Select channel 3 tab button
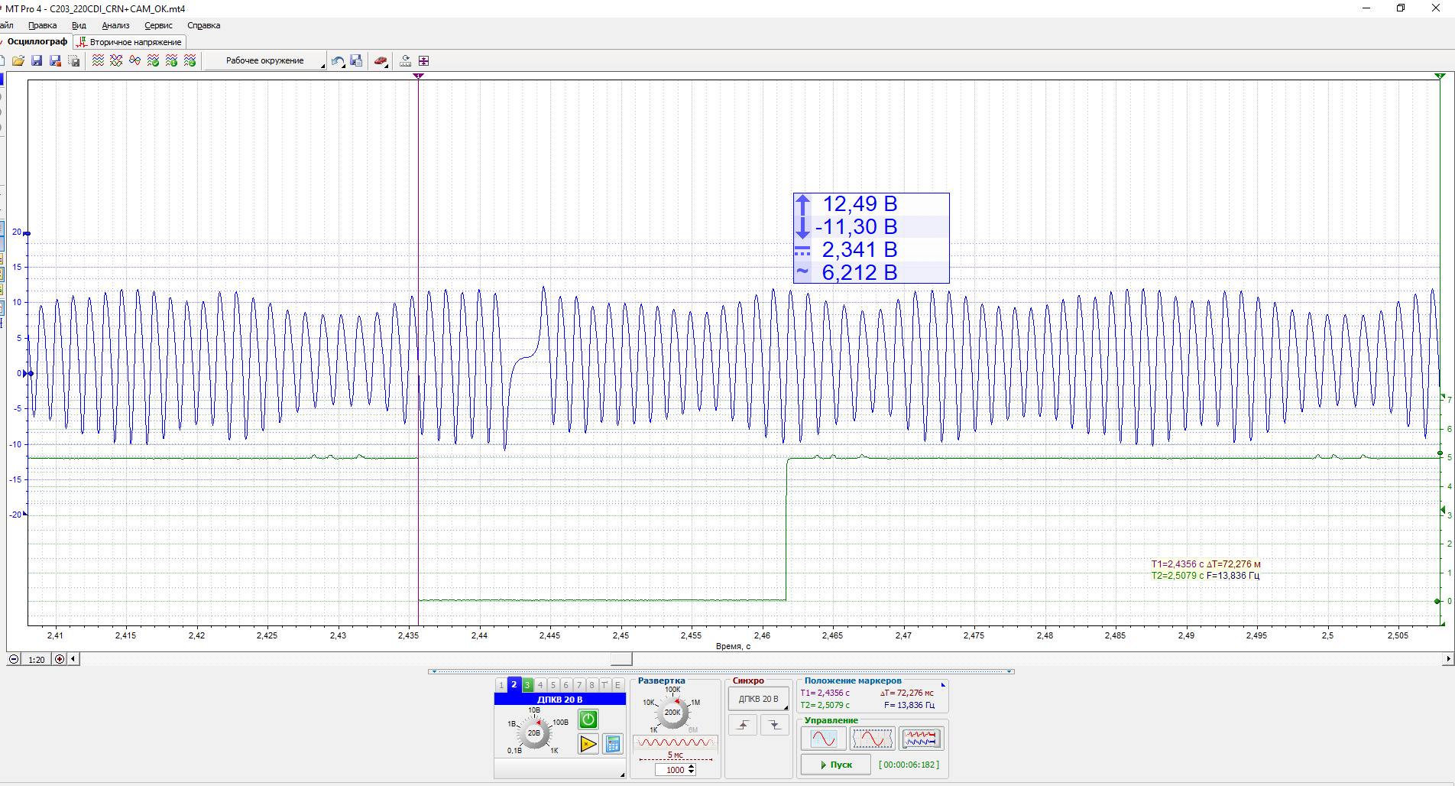This screenshot has width=1455, height=786. coord(527,685)
